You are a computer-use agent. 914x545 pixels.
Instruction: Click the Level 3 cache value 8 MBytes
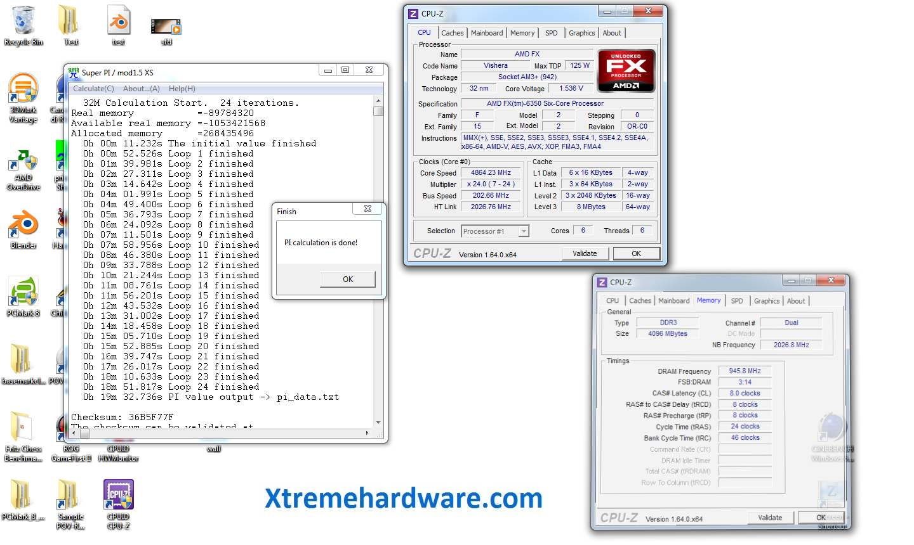[x=590, y=207]
